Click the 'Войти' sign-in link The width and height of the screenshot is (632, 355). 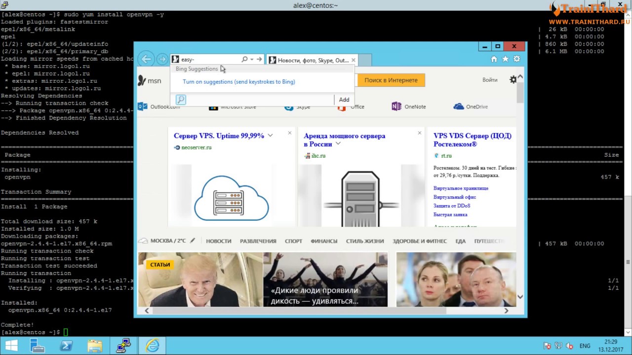(x=490, y=80)
